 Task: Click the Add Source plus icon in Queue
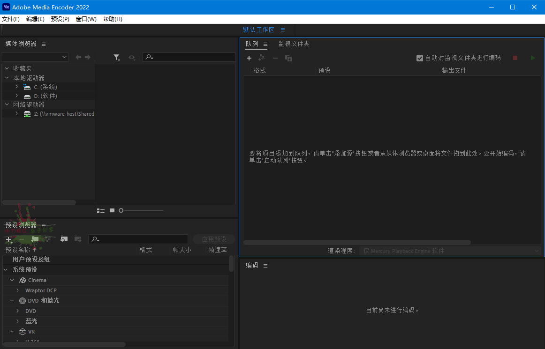coord(249,58)
